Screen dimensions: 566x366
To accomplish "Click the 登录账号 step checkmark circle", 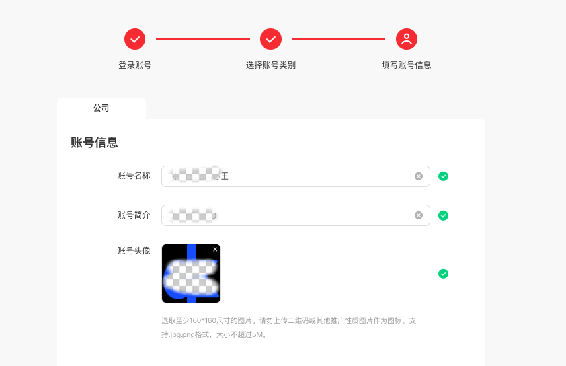I will pos(135,39).
